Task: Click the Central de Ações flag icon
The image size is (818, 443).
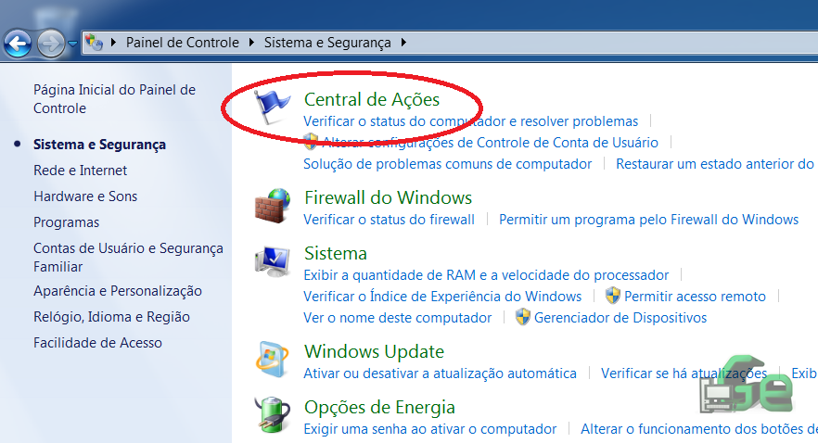Action: [x=271, y=108]
